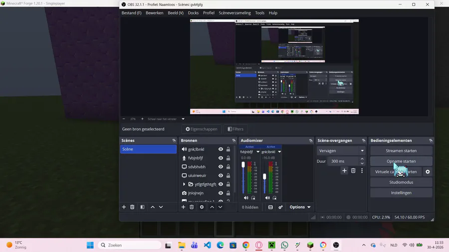Enable Studiomodus
Viewport: 449px width, 252px height.
[x=401, y=182]
